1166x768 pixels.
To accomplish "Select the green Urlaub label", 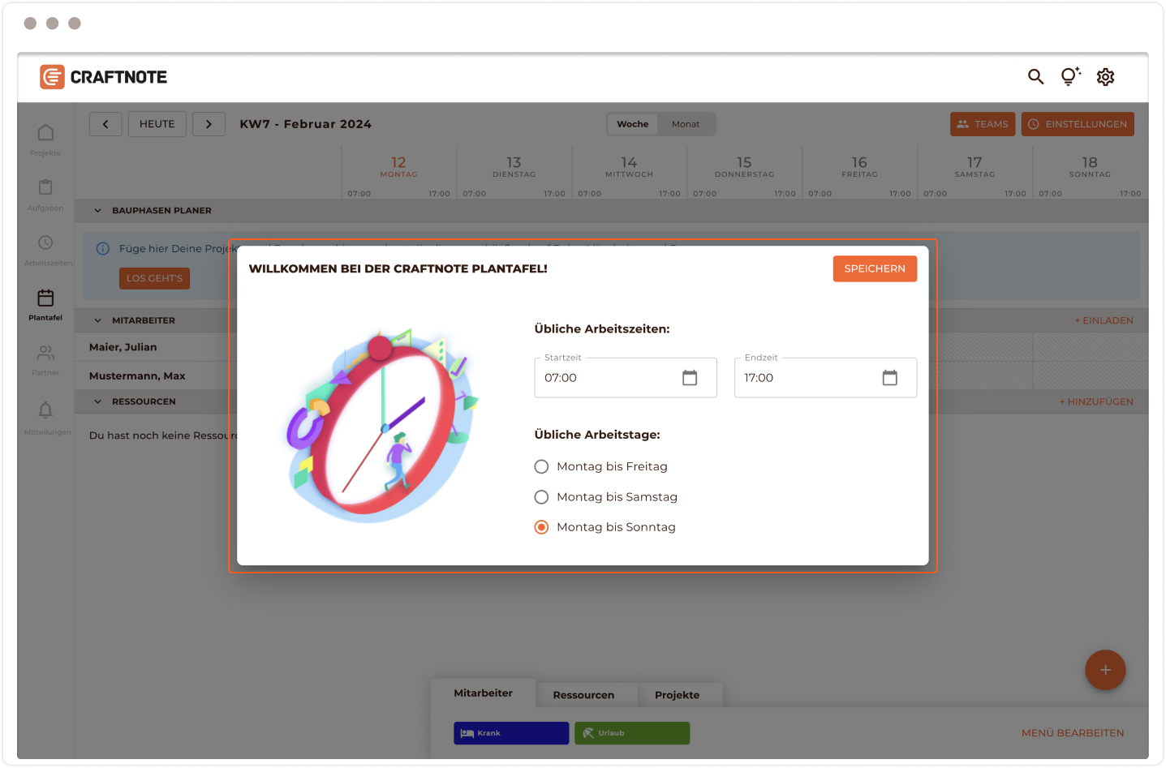I will (632, 733).
